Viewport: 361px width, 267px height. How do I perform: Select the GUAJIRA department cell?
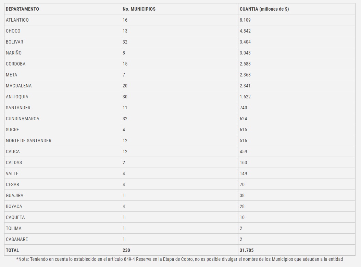click(15, 195)
